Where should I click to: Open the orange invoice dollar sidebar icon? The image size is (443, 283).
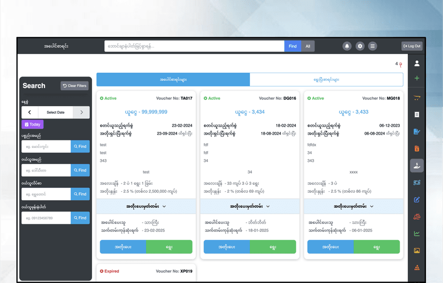pyautogui.click(x=417, y=148)
